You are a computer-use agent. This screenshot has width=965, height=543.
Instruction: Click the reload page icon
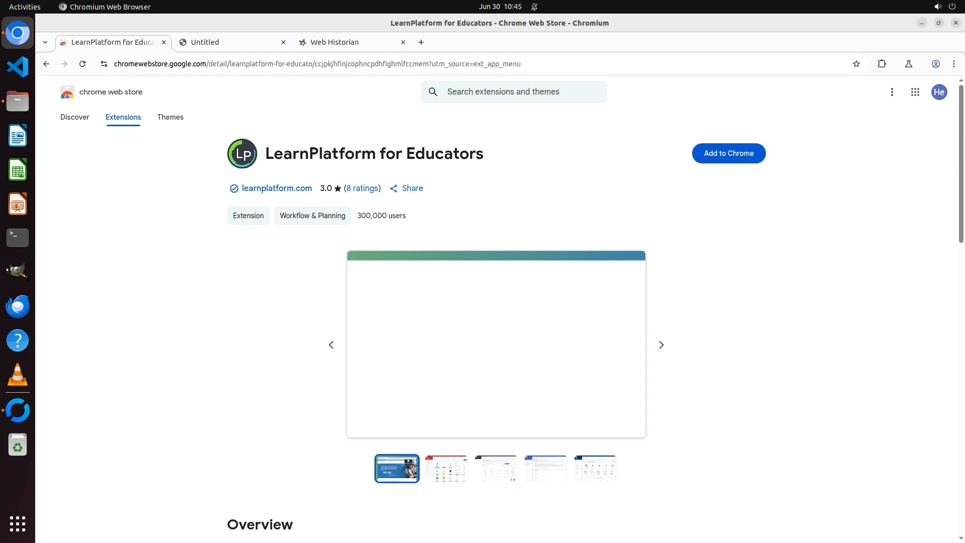coord(82,64)
